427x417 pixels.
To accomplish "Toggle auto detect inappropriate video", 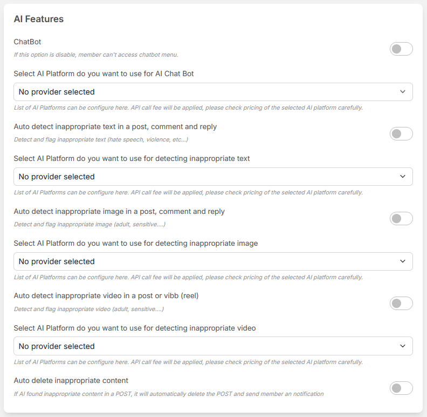I will tap(401, 304).
